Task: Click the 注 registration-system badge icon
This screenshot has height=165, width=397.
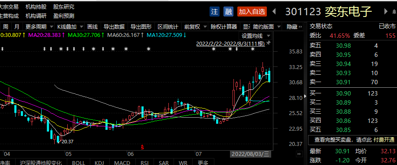Action: pyautogui.click(x=214, y=12)
